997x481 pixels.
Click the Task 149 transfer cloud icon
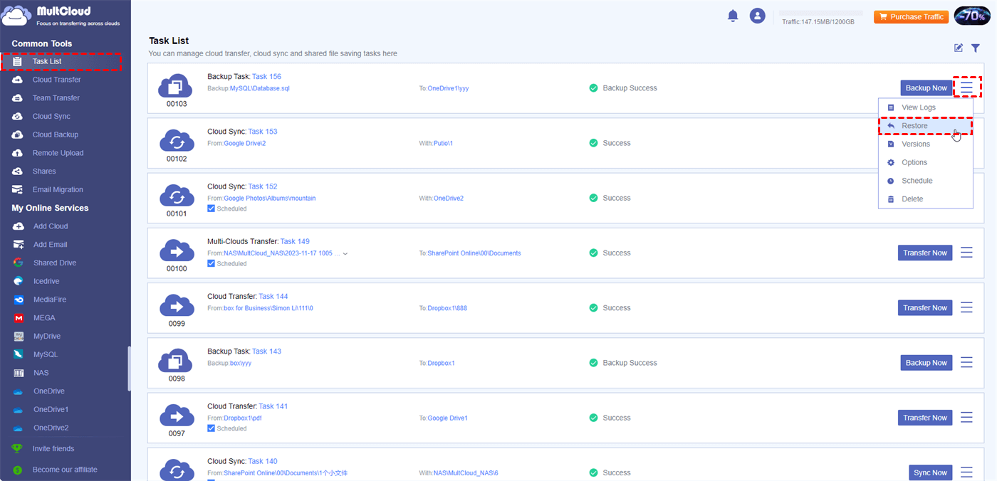point(176,250)
